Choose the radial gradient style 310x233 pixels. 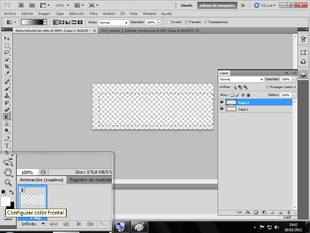click(x=62, y=22)
